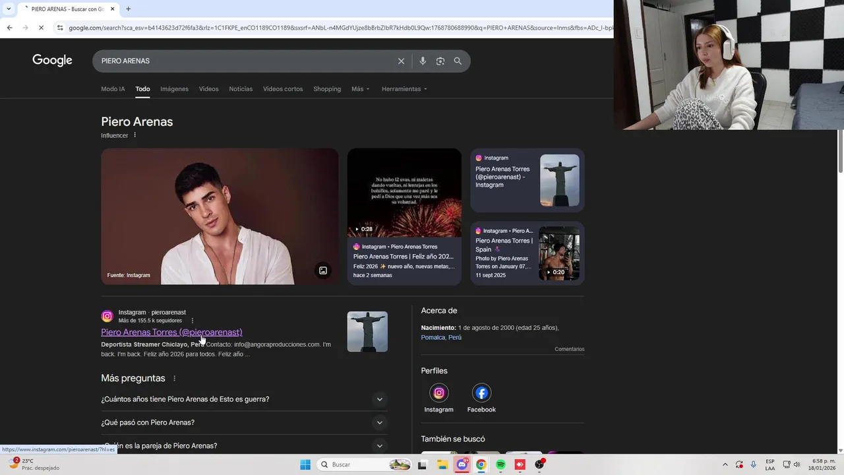Screen dimensions: 844x475
Task: Open three-dot menu next to Instagram result
Action: (193, 321)
